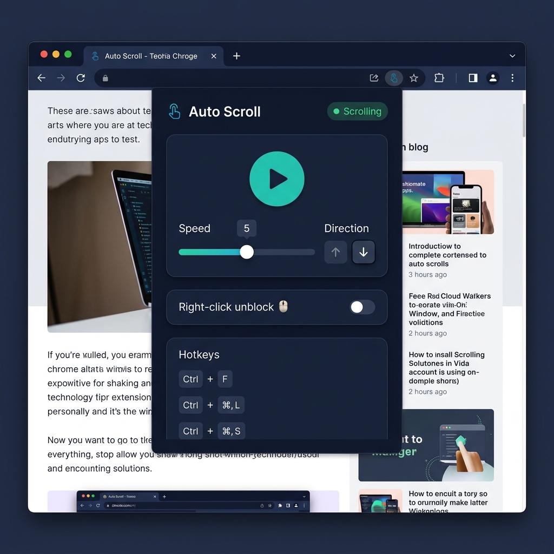Select the upward scroll direction arrow
The width and height of the screenshot is (554, 554).
335,252
